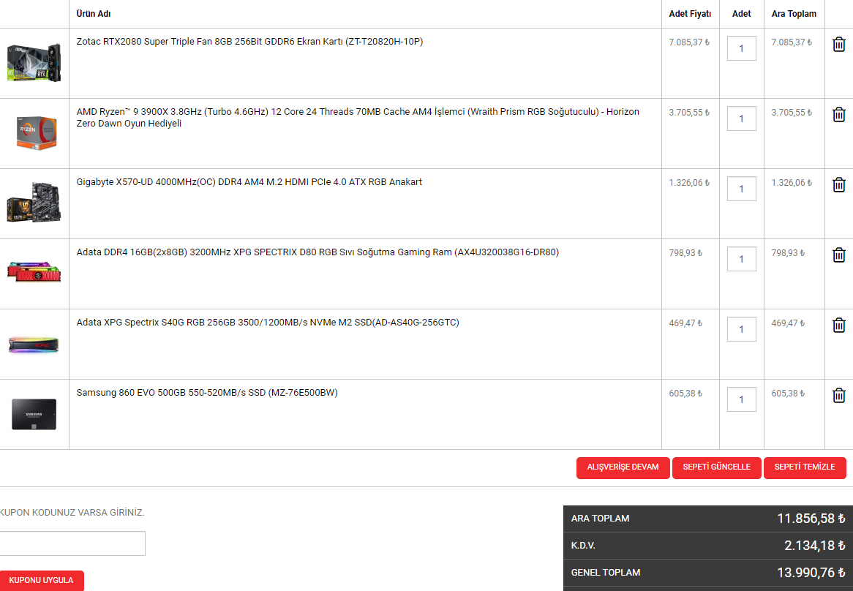Image resolution: width=853 pixels, height=591 pixels.
Task: Click subtotal 605,38 ₺ in Ara Toplam column
Action: (788, 393)
